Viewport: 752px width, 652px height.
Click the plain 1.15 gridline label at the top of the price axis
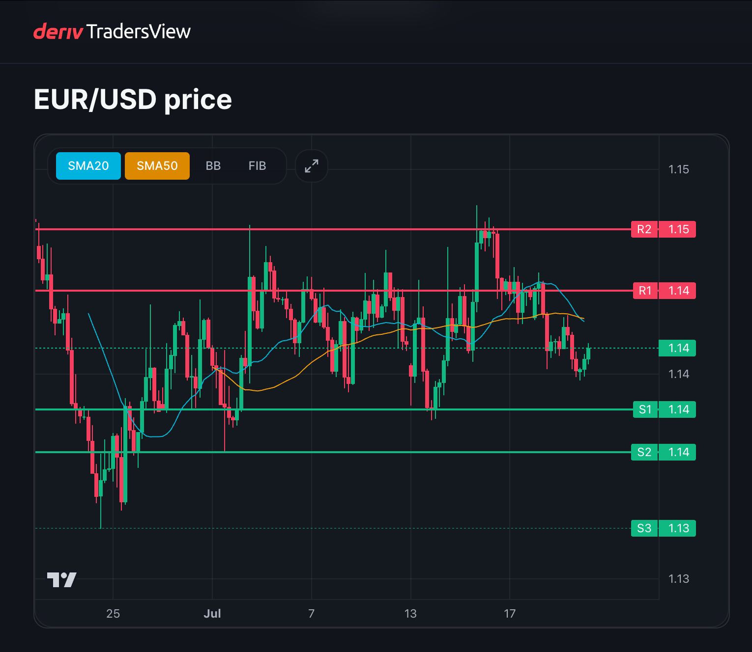(679, 169)
